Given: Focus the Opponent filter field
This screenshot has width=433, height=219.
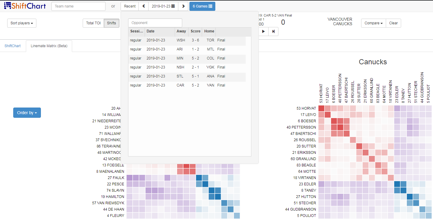Looking at the screenshot, I should (x=155, y=23).
